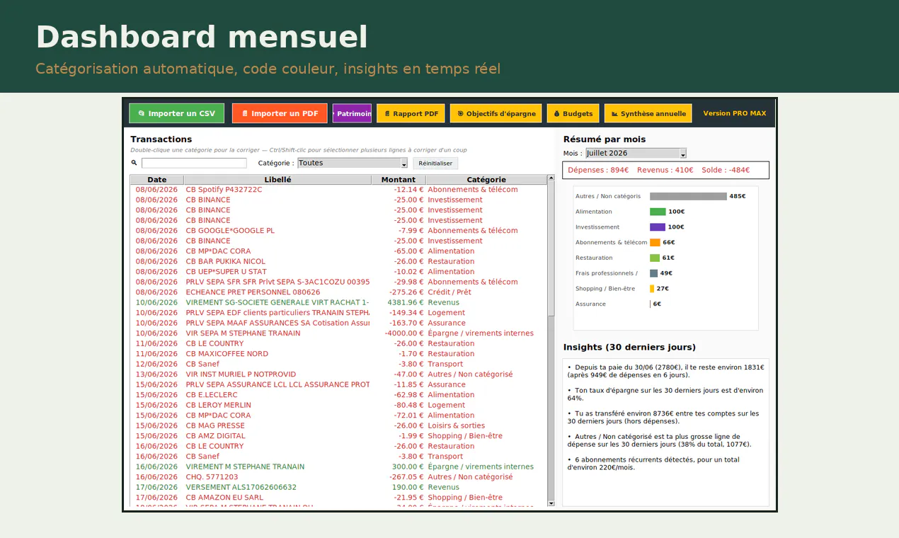Open the purple Patrimoine button
The image size is (899, 538).
point(352,113)
